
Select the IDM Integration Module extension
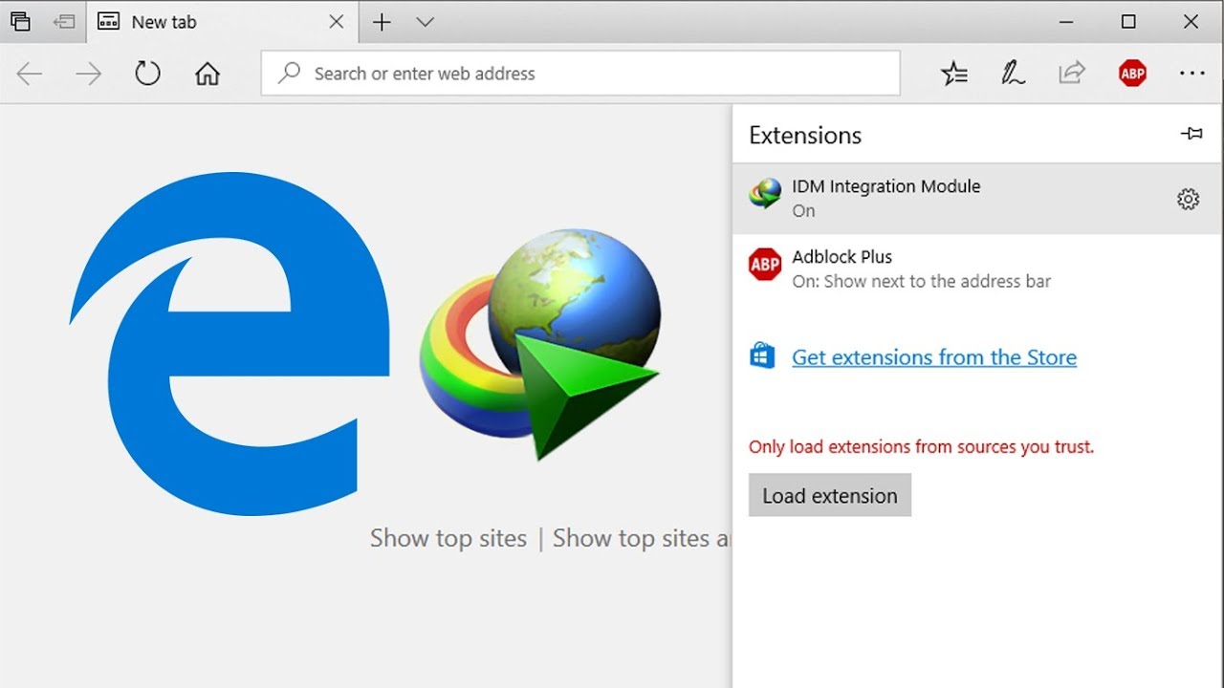[977, 199]
